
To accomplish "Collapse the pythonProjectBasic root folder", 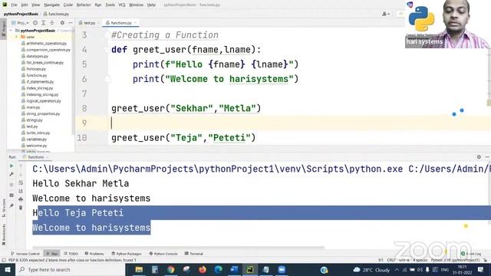I will 12,31.
